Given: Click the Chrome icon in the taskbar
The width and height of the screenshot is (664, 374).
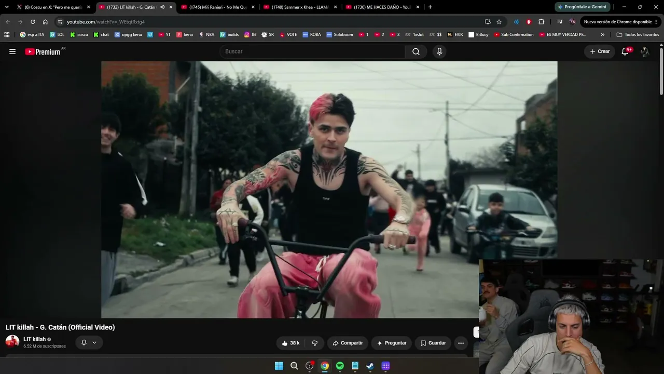Looking at the screenshot, I should click(325, 366).
